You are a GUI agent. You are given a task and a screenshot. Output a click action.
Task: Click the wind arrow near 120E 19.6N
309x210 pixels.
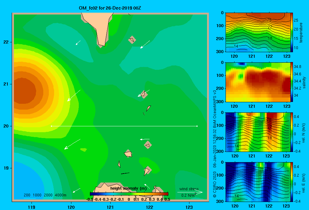coord(72,144)
